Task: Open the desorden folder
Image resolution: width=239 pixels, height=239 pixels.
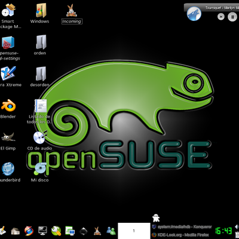Action: (x=41, y=74)
